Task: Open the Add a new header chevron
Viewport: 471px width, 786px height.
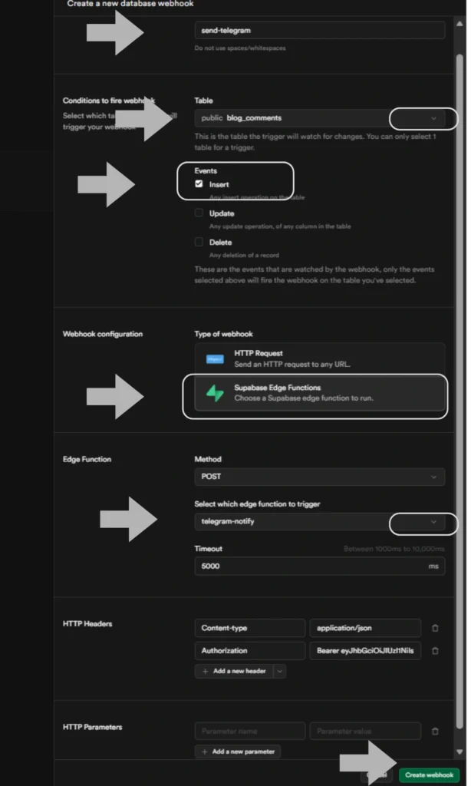Action: coord(279,671)
